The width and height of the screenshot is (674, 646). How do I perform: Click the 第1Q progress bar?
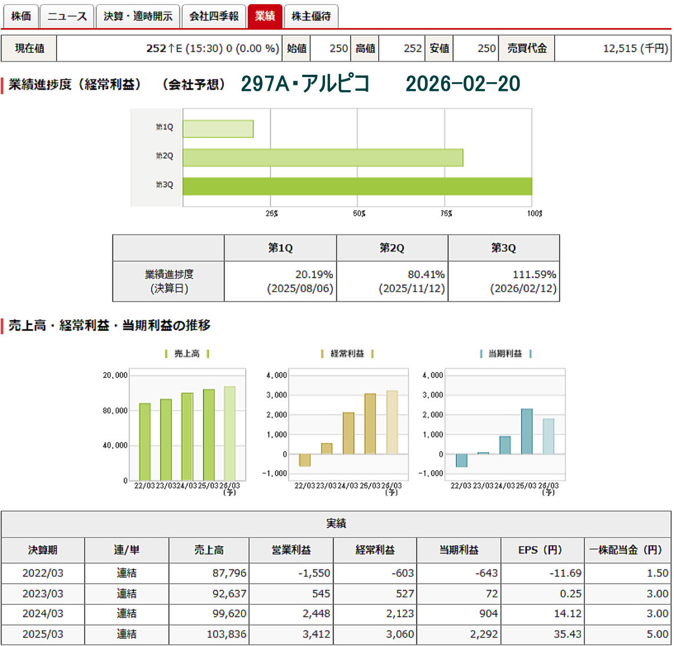[218, 129]
